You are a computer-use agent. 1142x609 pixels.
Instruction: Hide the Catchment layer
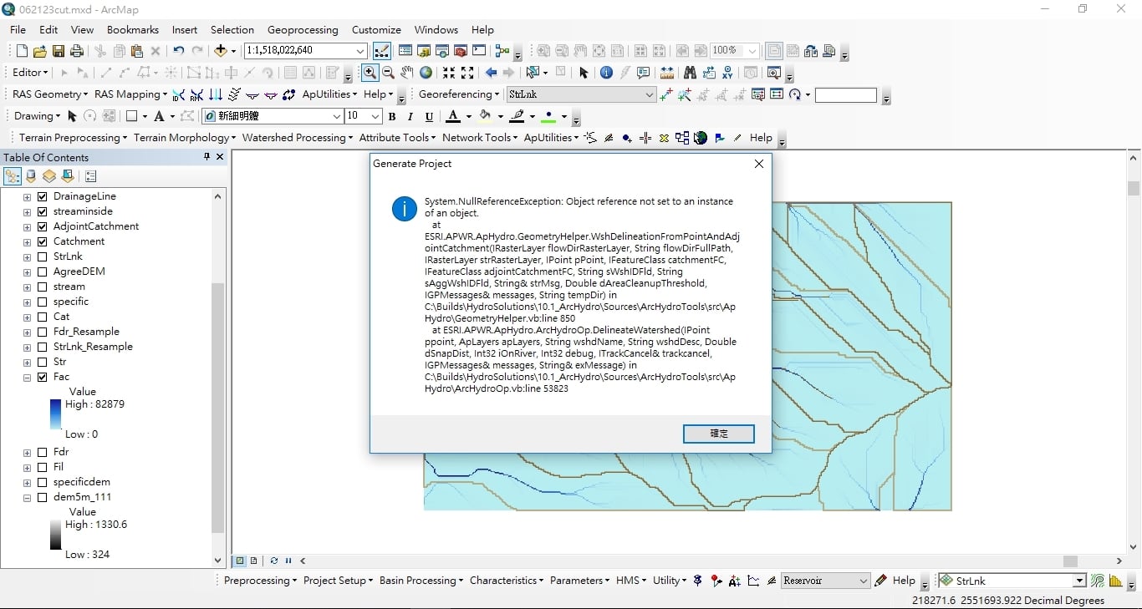point(43,241)
